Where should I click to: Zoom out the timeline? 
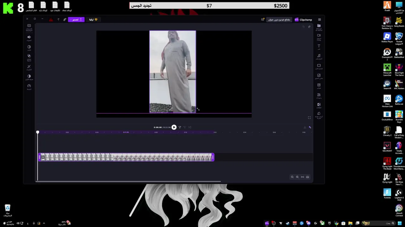292,177
